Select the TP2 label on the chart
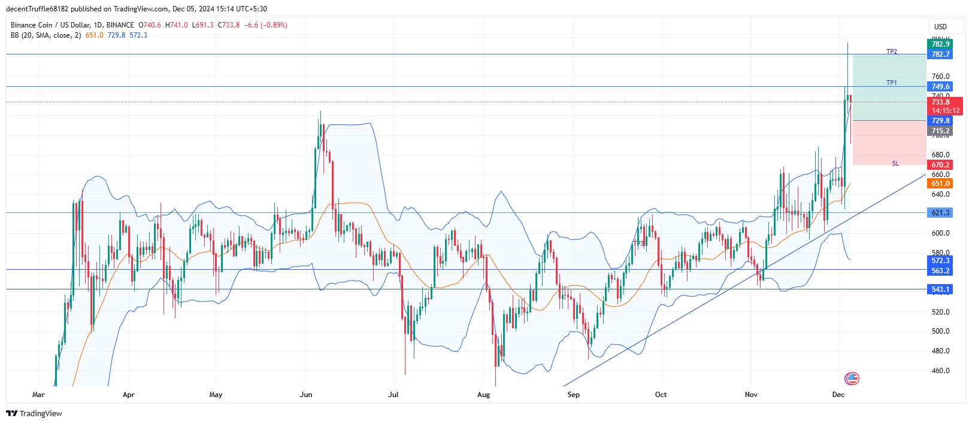 [892, 51]
